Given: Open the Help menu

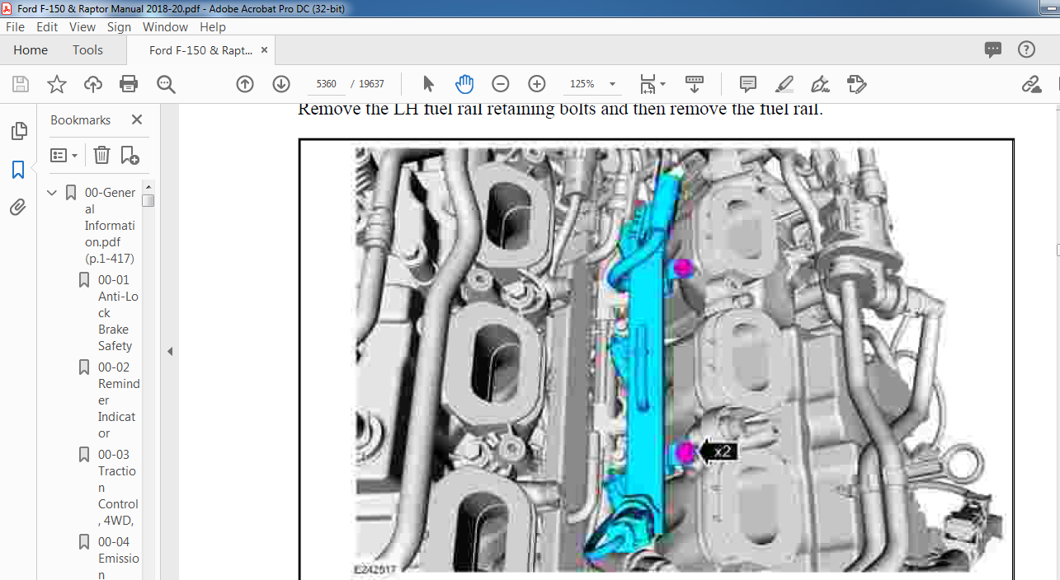Looking at the screenshot, I should (213, 26).
